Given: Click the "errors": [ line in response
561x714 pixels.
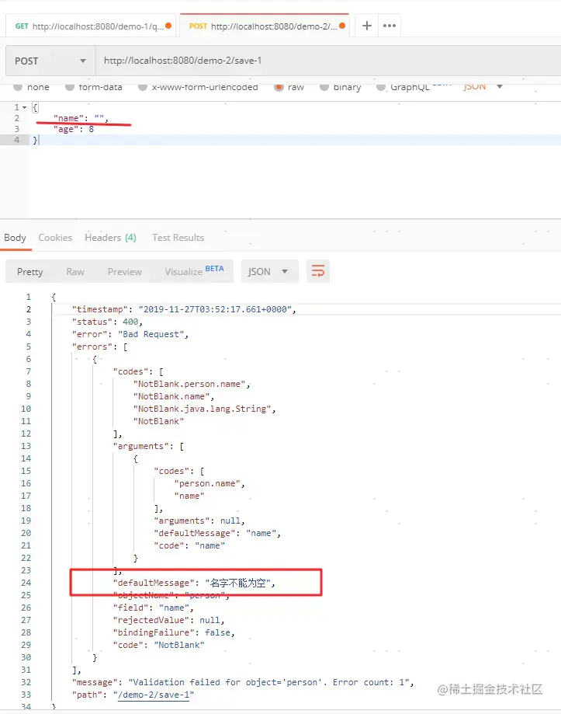Looking at the screenshot, I should [99, 347].
